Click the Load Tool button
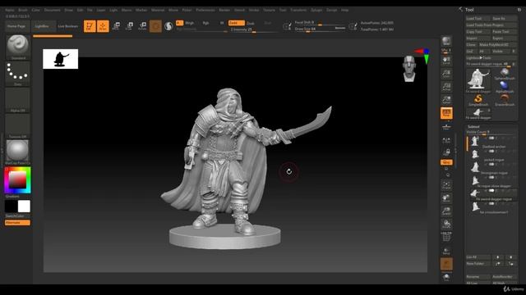This screenshot has width=526, height=295. point(478,19)
